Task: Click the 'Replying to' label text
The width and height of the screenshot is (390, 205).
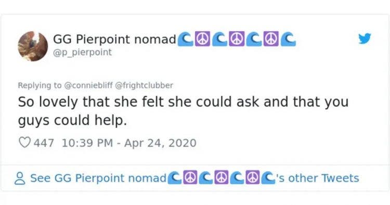Action: tap(40, 85)
